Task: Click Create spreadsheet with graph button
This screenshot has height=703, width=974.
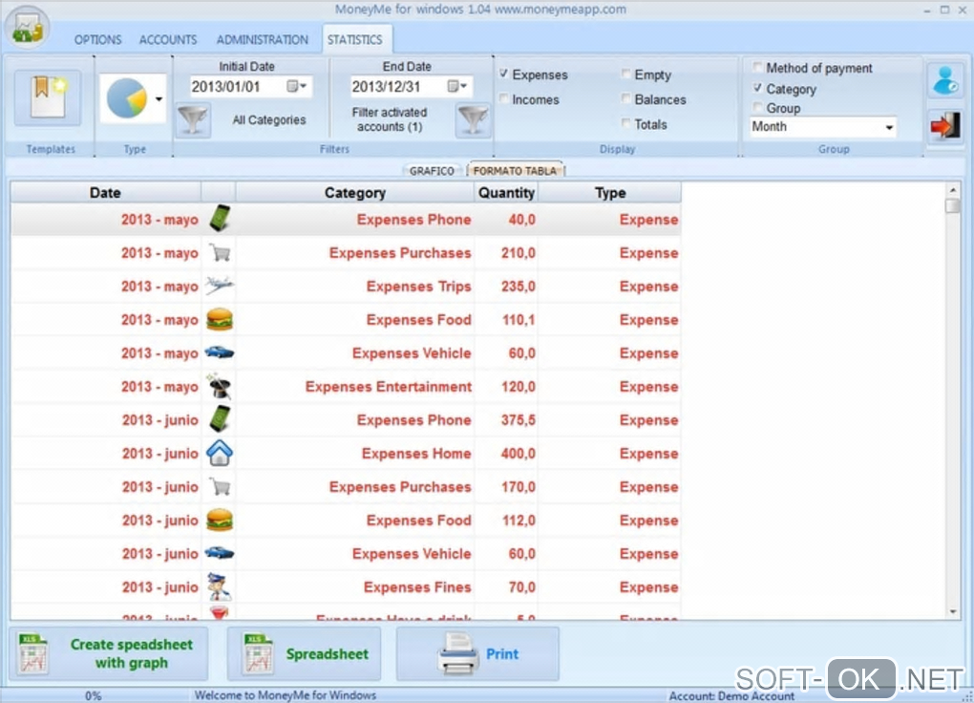Action: 109,654
